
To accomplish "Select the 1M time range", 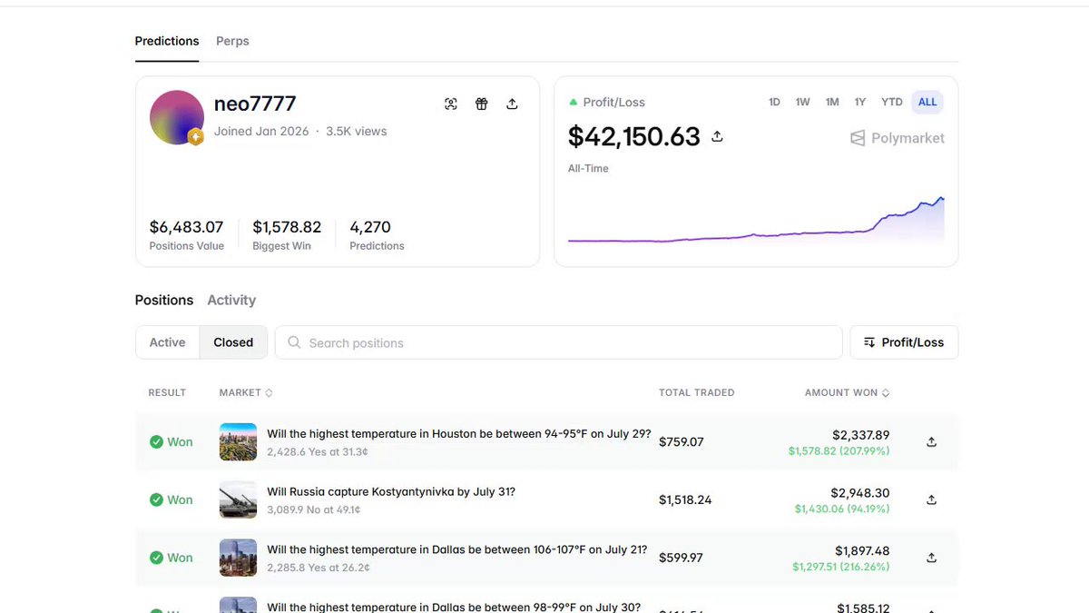I will [x=832, y=102].
